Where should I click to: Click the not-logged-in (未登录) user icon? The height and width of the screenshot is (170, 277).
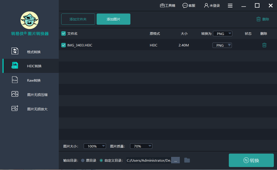click(206, 6)
